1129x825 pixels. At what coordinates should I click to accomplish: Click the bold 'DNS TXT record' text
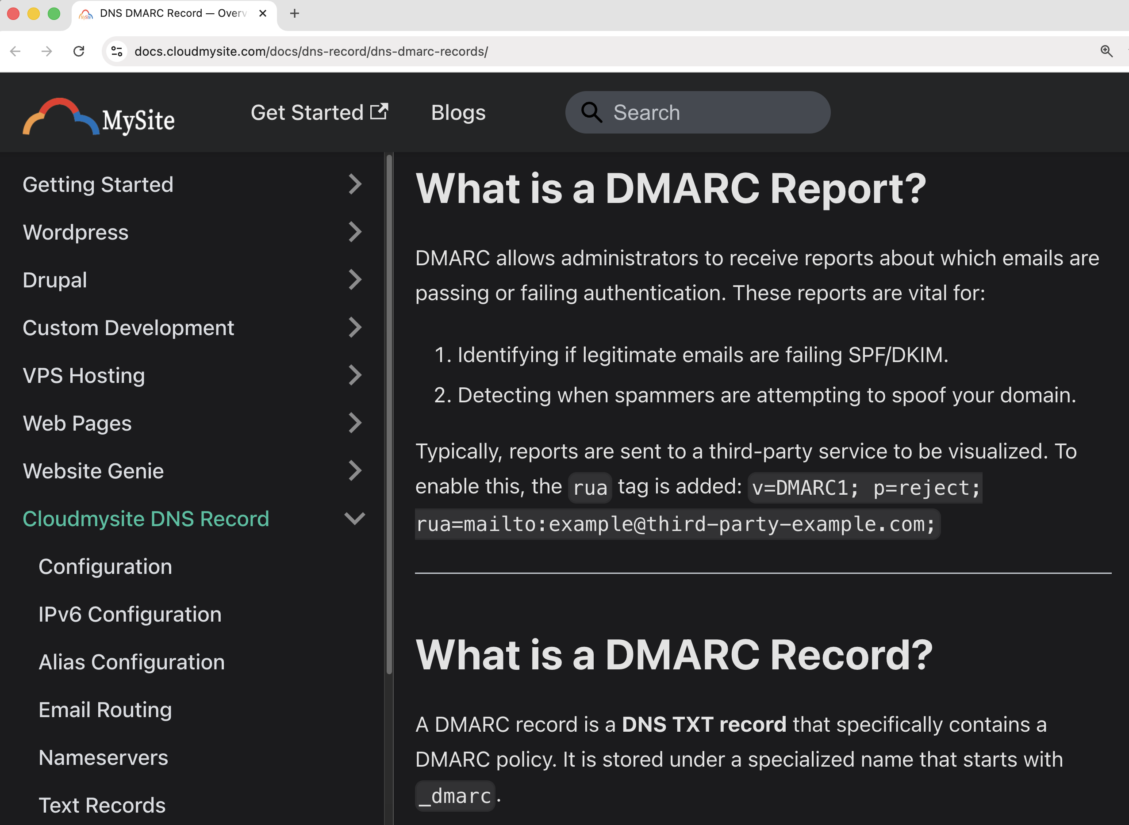(x=704, y=724)
